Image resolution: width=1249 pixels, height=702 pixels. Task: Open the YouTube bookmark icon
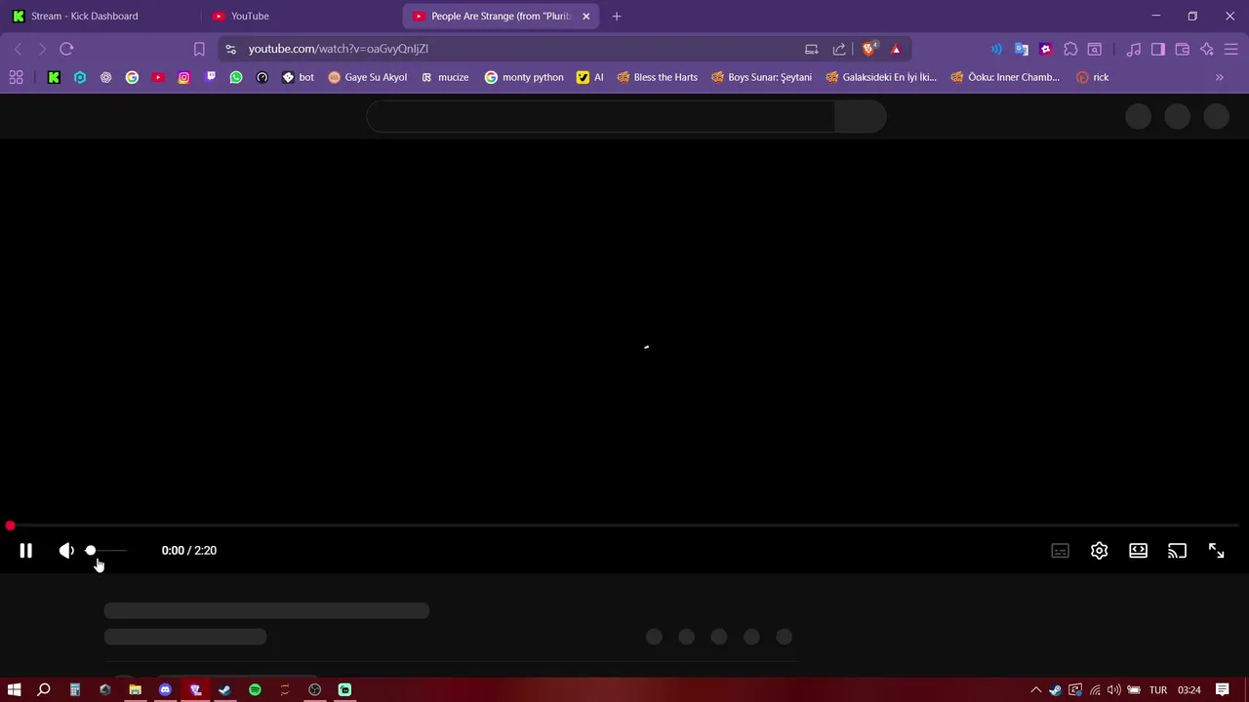pyautogui.click(x=158, y=77)
